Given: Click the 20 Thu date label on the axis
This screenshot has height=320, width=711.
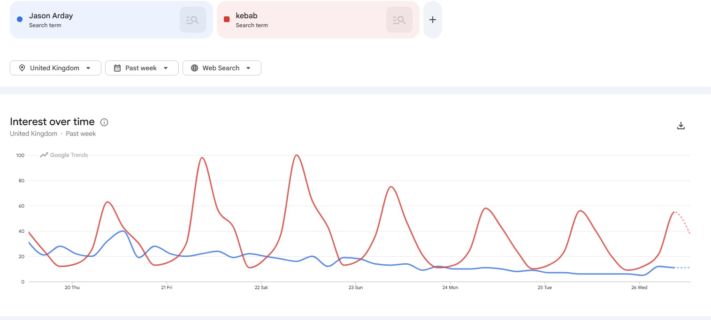Looking at the screenshot, I should tap(72, 288).
